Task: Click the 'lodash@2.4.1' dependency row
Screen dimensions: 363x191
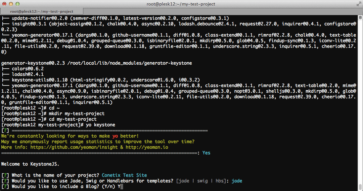Action: pyautogui.click(x=23, y=74)
